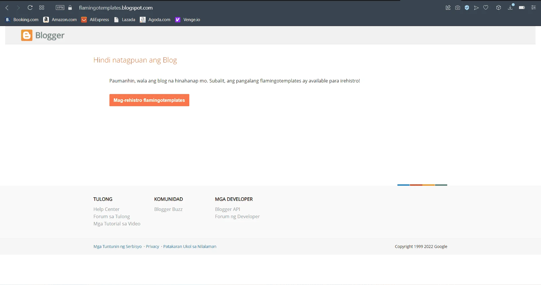541x285 pixels.
Task: Open the AliExpress bookmark
Action: [95, 20]
